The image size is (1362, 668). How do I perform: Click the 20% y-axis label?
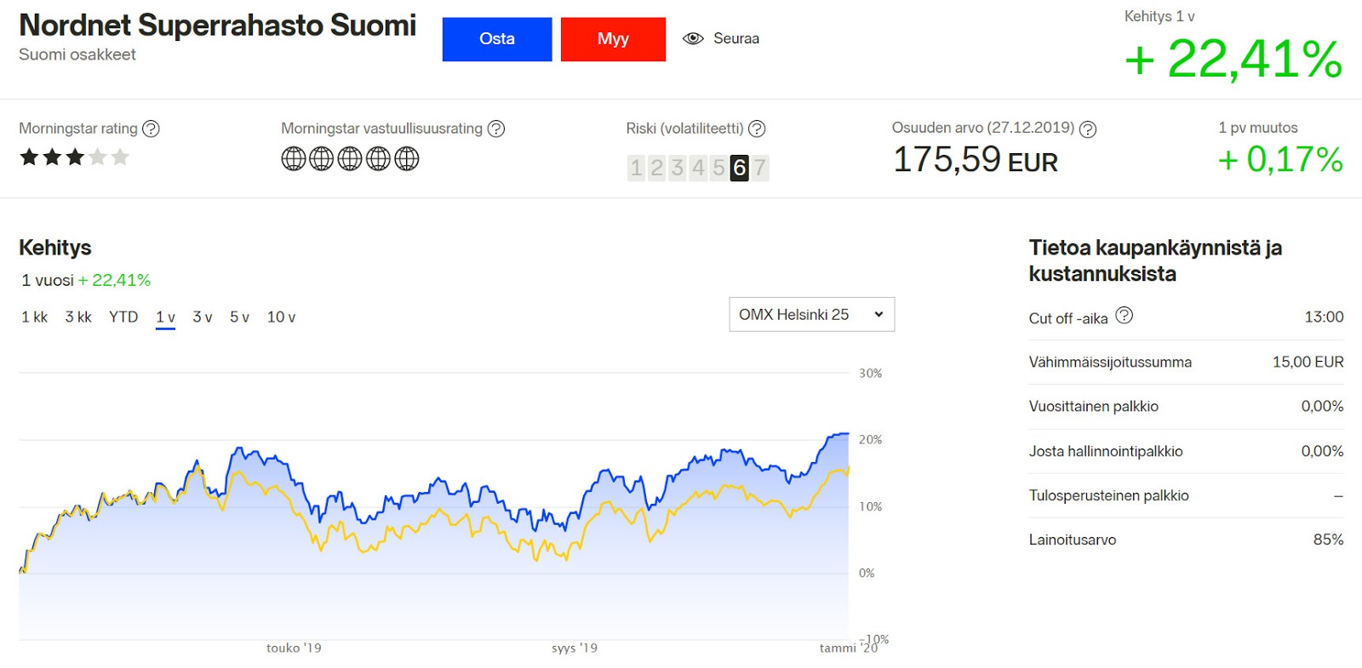pos(870,440)
